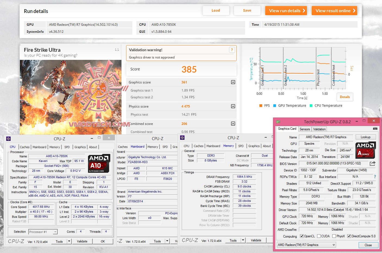
Task: Open Memory tab in the CPU-Z window showing Gigabyte mainboard
Action: 153,147
